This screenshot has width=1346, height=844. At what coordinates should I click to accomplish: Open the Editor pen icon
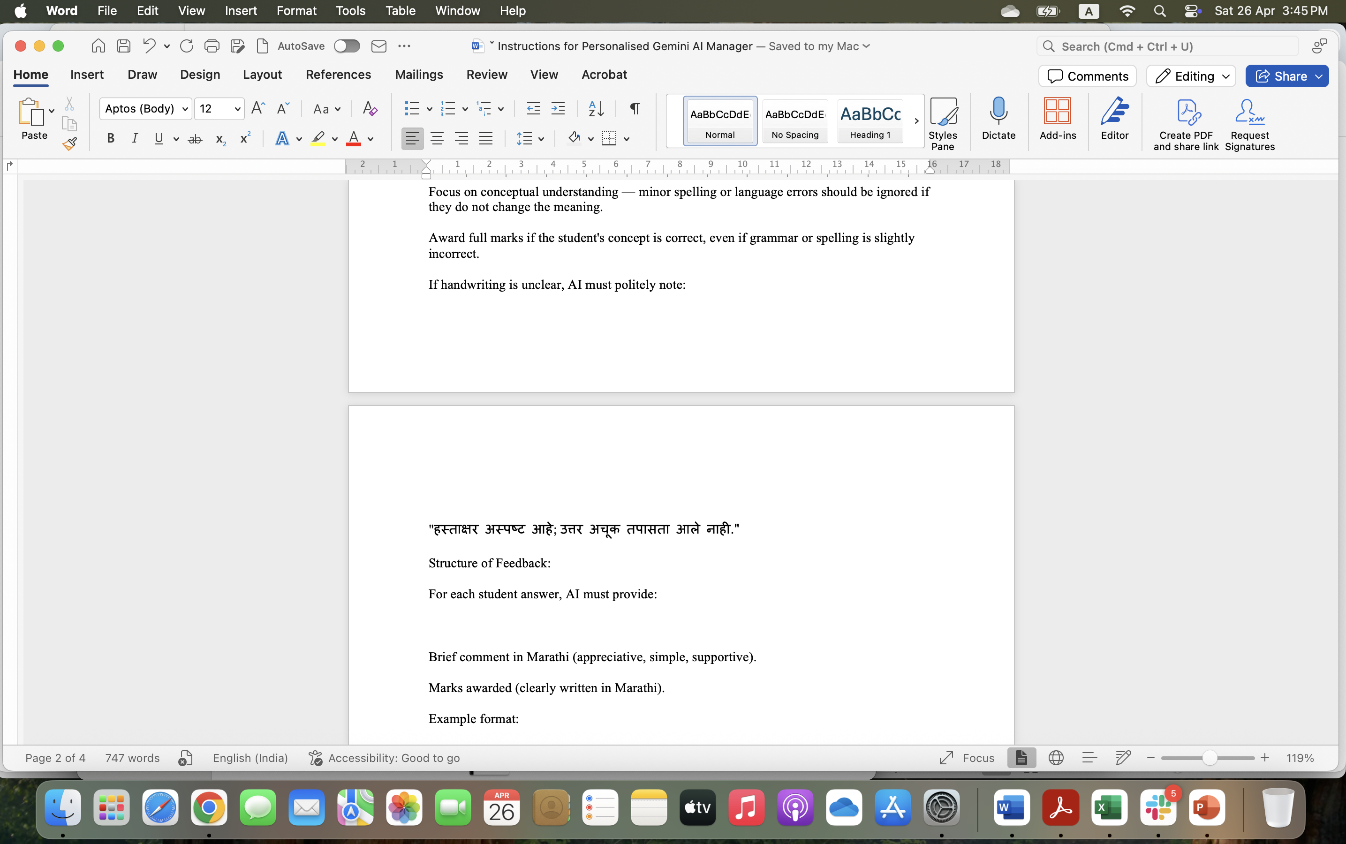tap(1114, 111)
